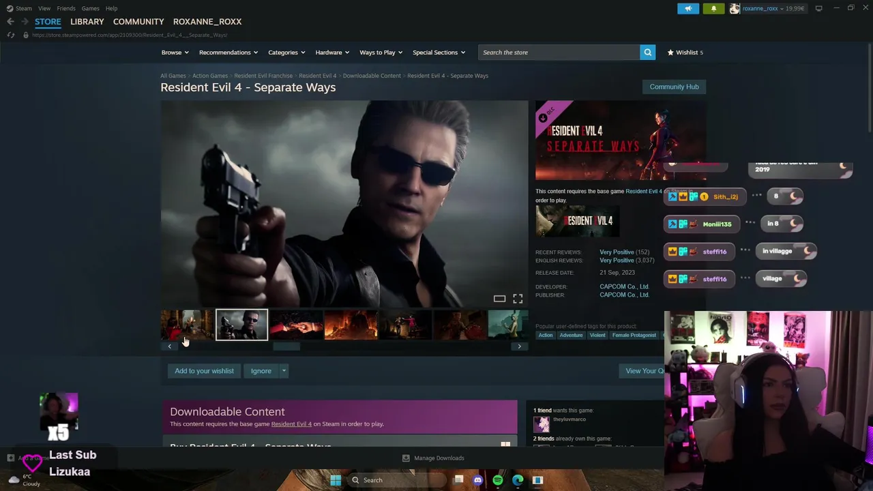Open the Windows Start button
Screen dimensions: 873x491
(336, 480)
